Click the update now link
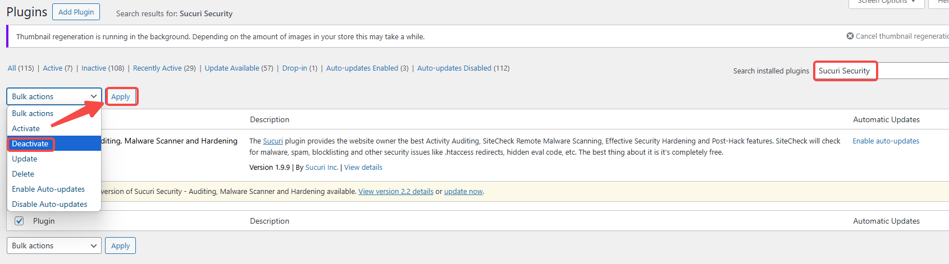This screenshot has width=949, height=264. coord(463,192)
